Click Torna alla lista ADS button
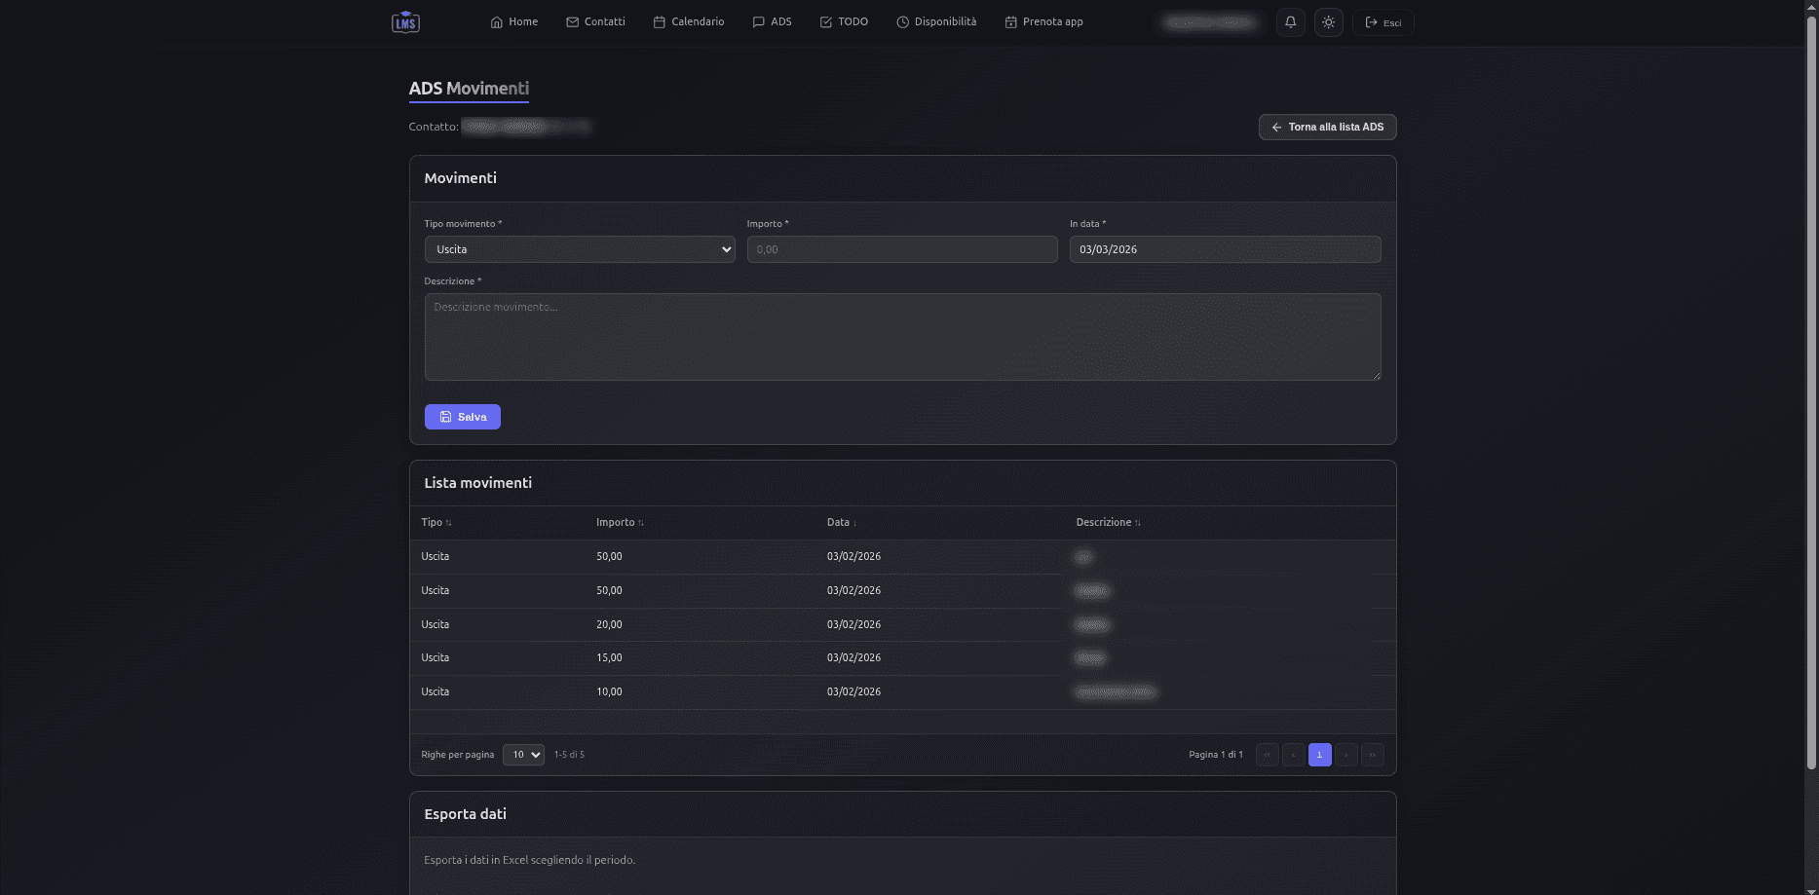 pyautogui.click(x=1327, y=128)
